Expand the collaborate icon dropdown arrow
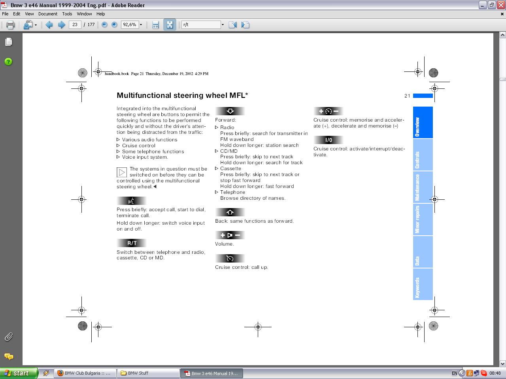Viewport: 506px width, 379px height. click(36, 25)
